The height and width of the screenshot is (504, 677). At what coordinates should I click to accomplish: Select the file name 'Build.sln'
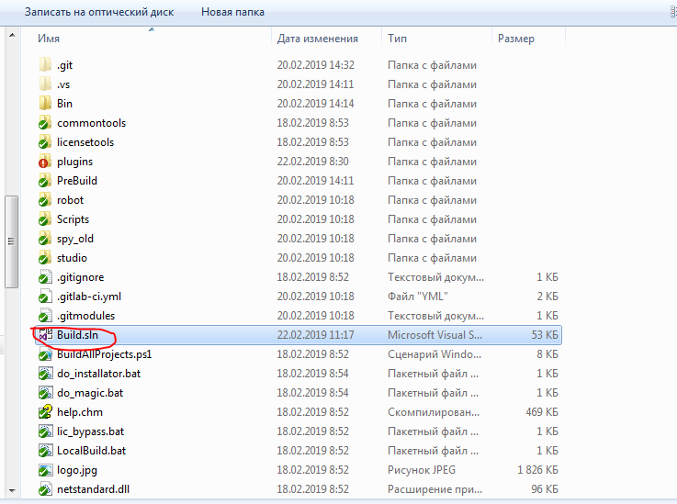point(78,335)
